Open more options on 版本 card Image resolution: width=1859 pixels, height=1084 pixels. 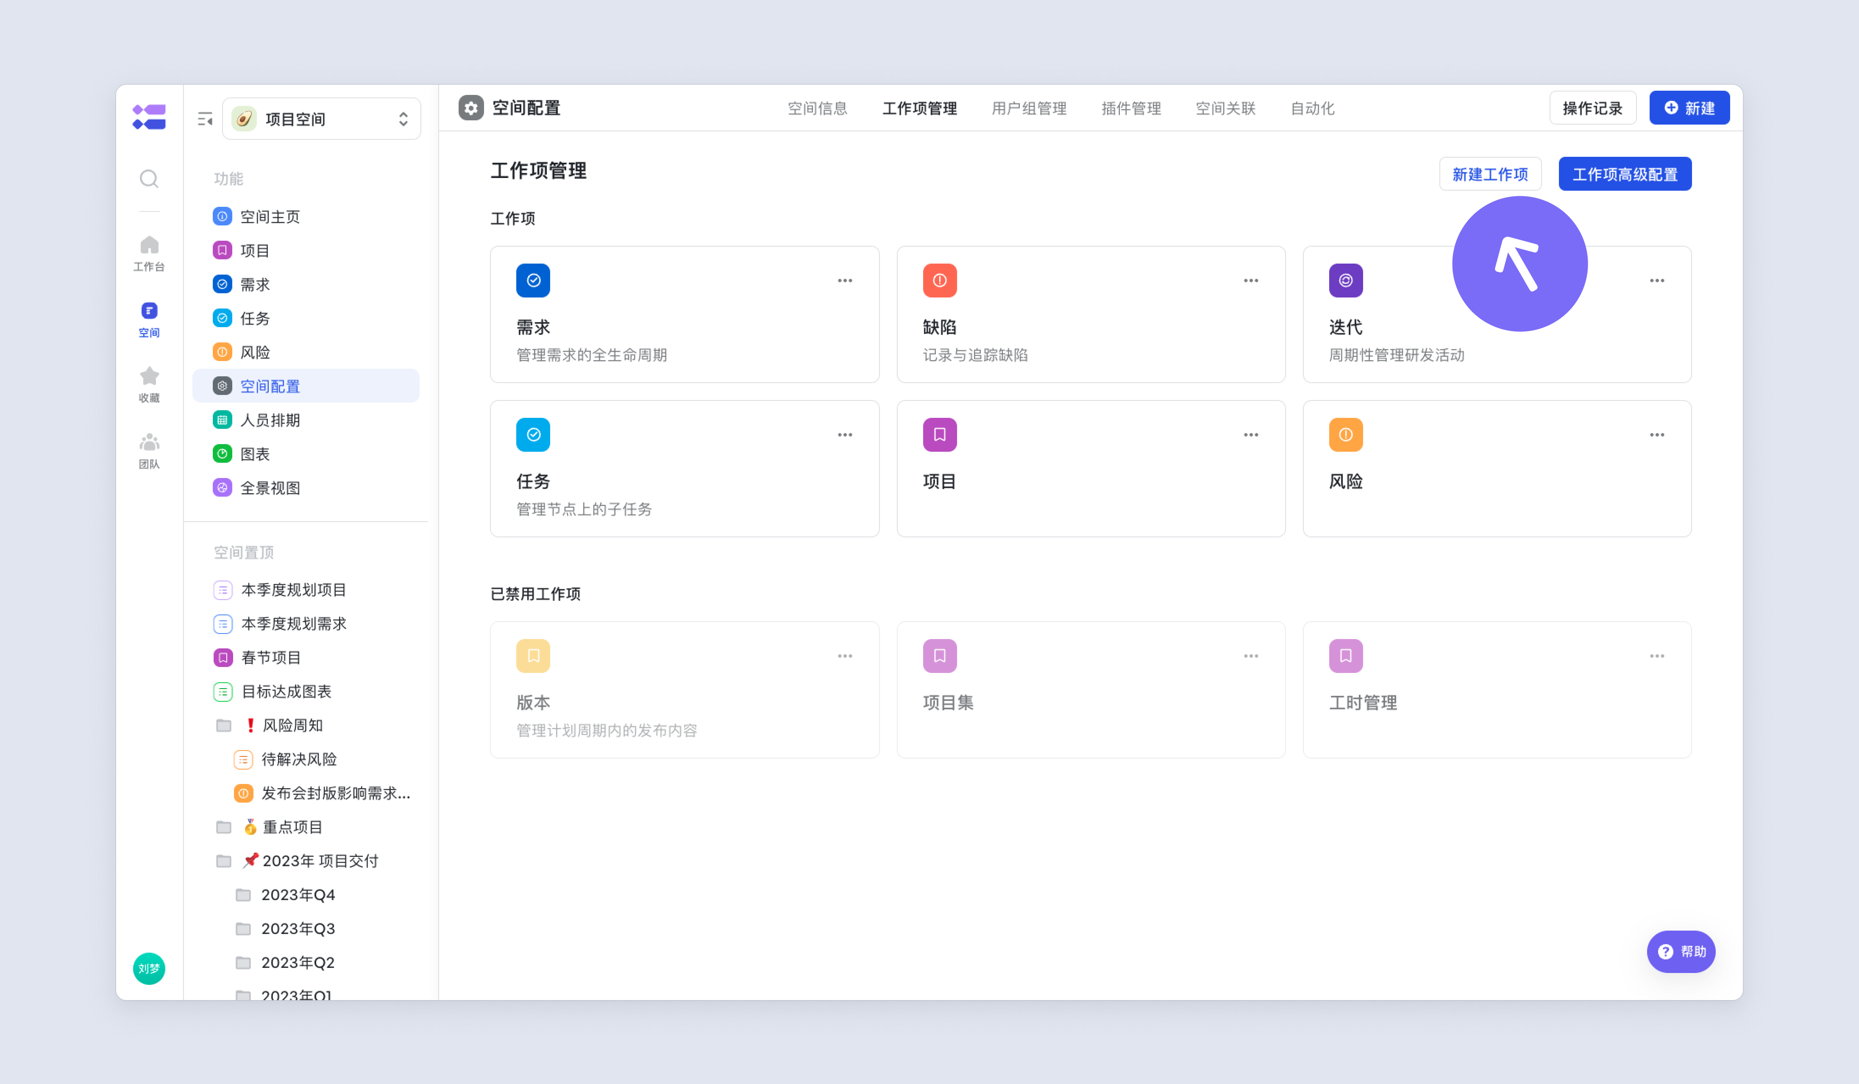coord(845,656)
